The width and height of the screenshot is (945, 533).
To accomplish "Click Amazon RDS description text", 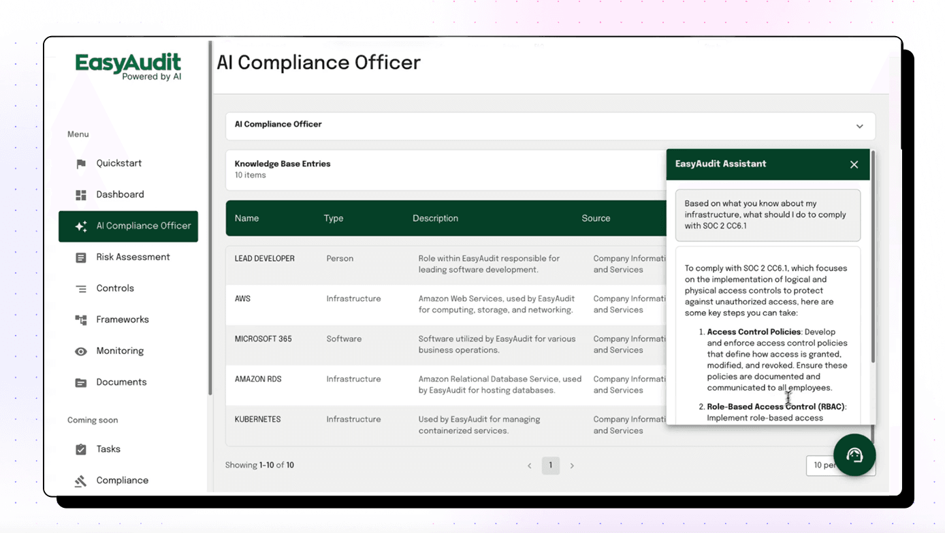I will (500, 385).
